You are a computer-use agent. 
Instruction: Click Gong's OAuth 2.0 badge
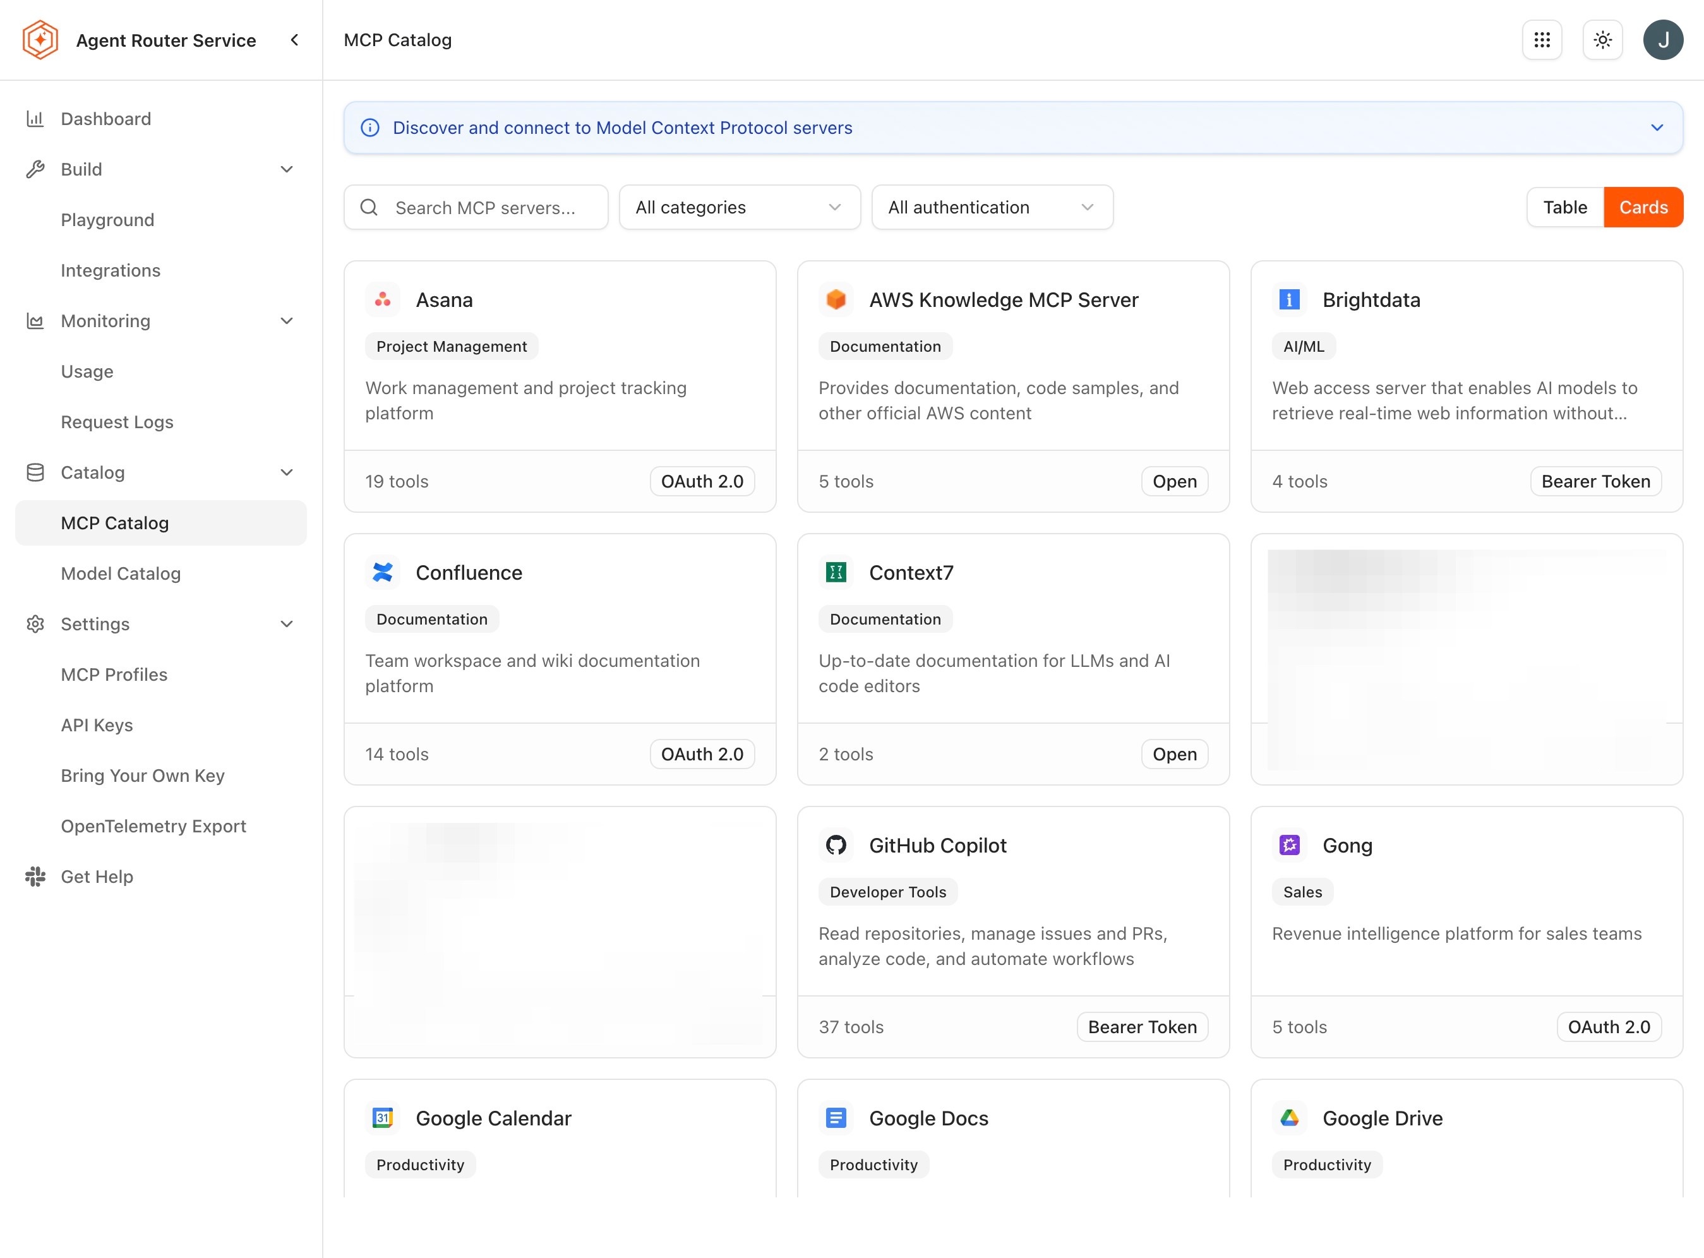coord(1609,1026)
